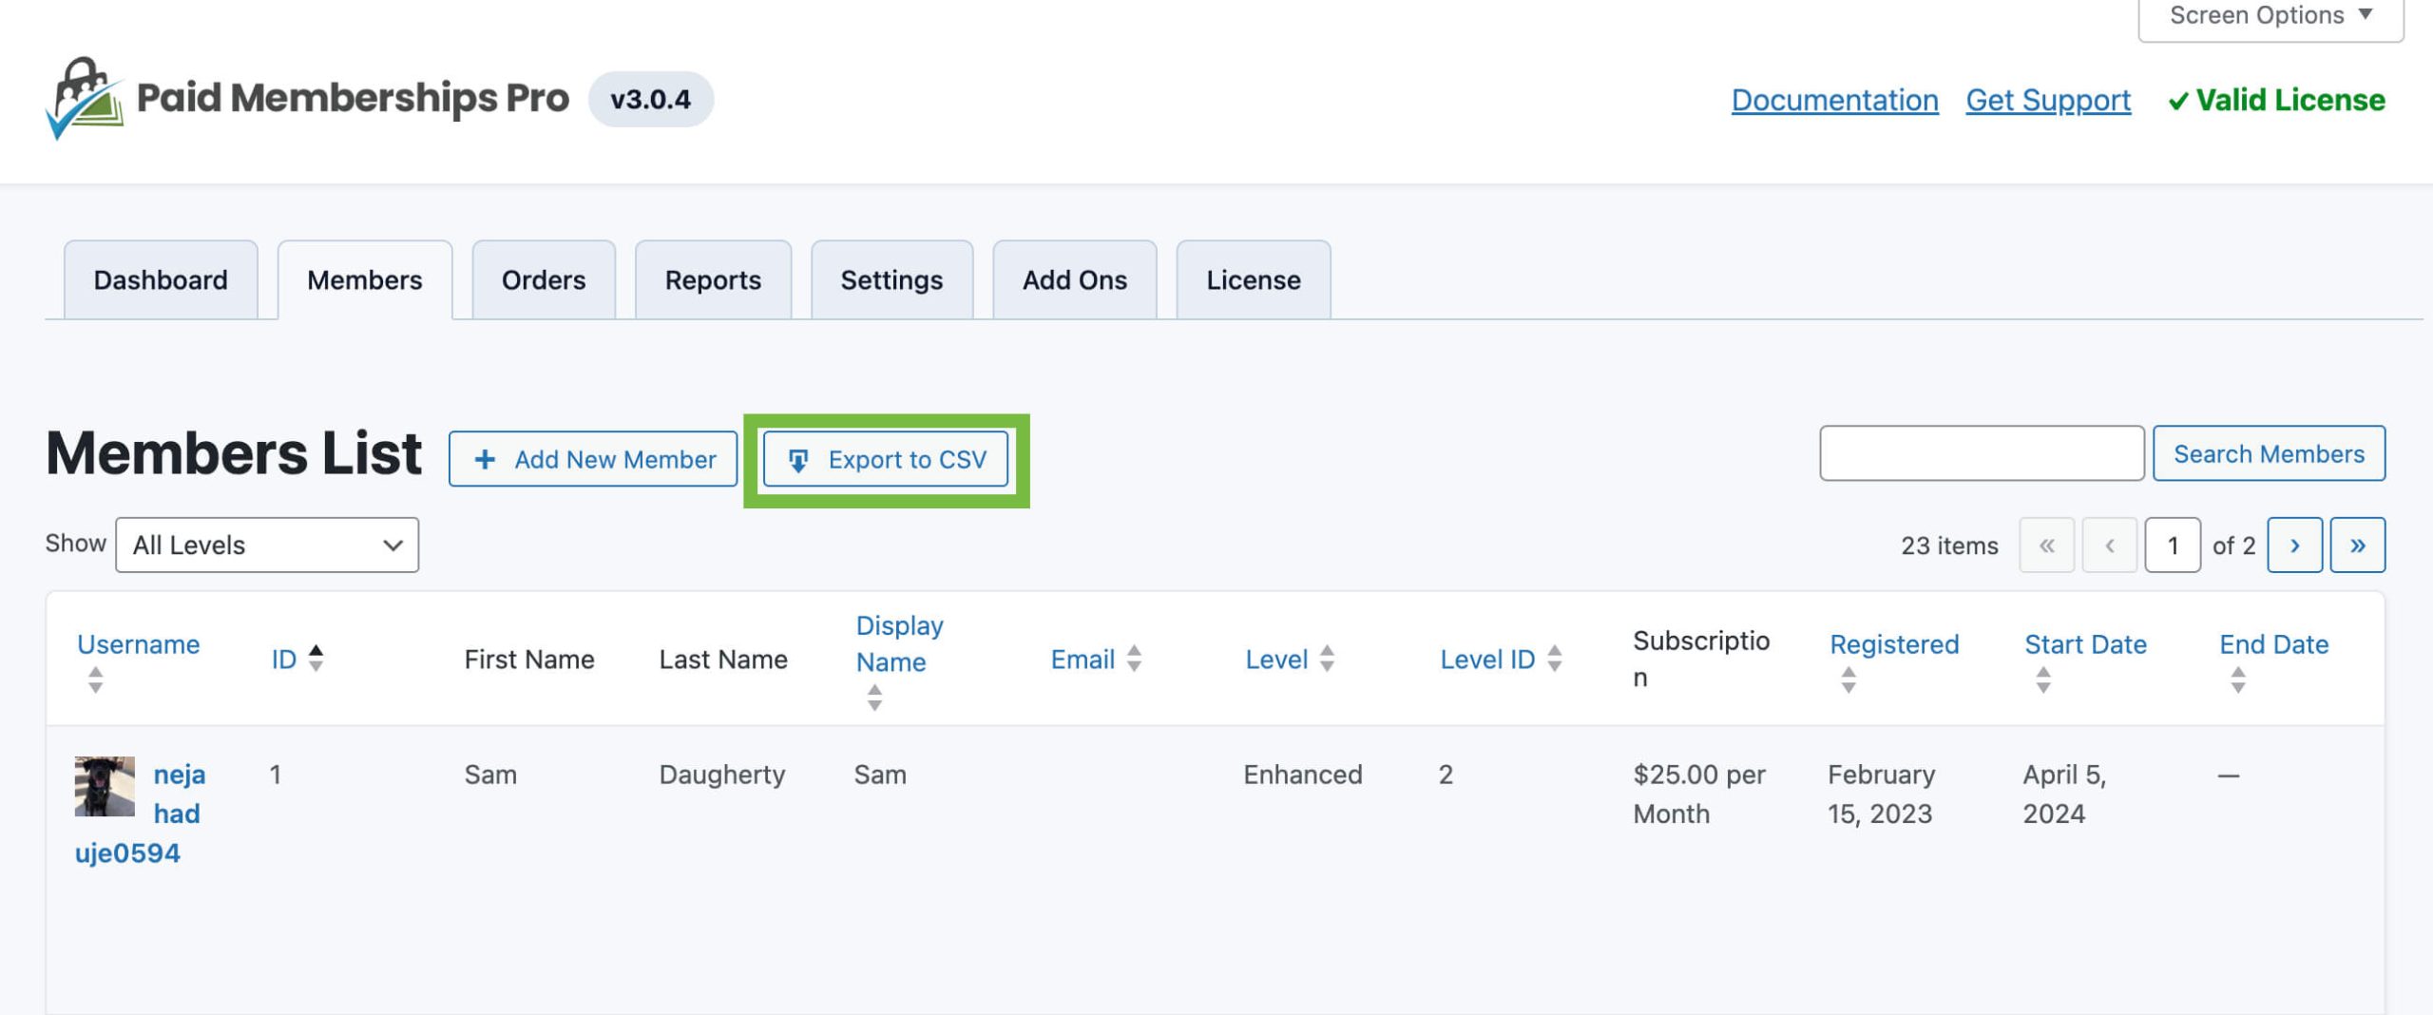Click the Email column sort arrows
This screenshot has height=1015, width=2433.
(1134, 658)
